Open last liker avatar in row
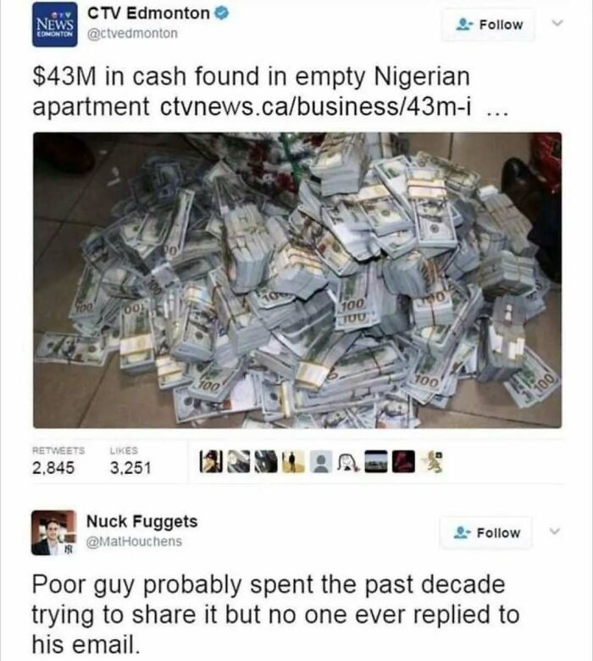Image resolution: width=593 pixels, height=661 pixels. click(431, 461)
